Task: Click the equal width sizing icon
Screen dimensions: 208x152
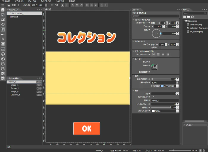Action: point(106,5)
